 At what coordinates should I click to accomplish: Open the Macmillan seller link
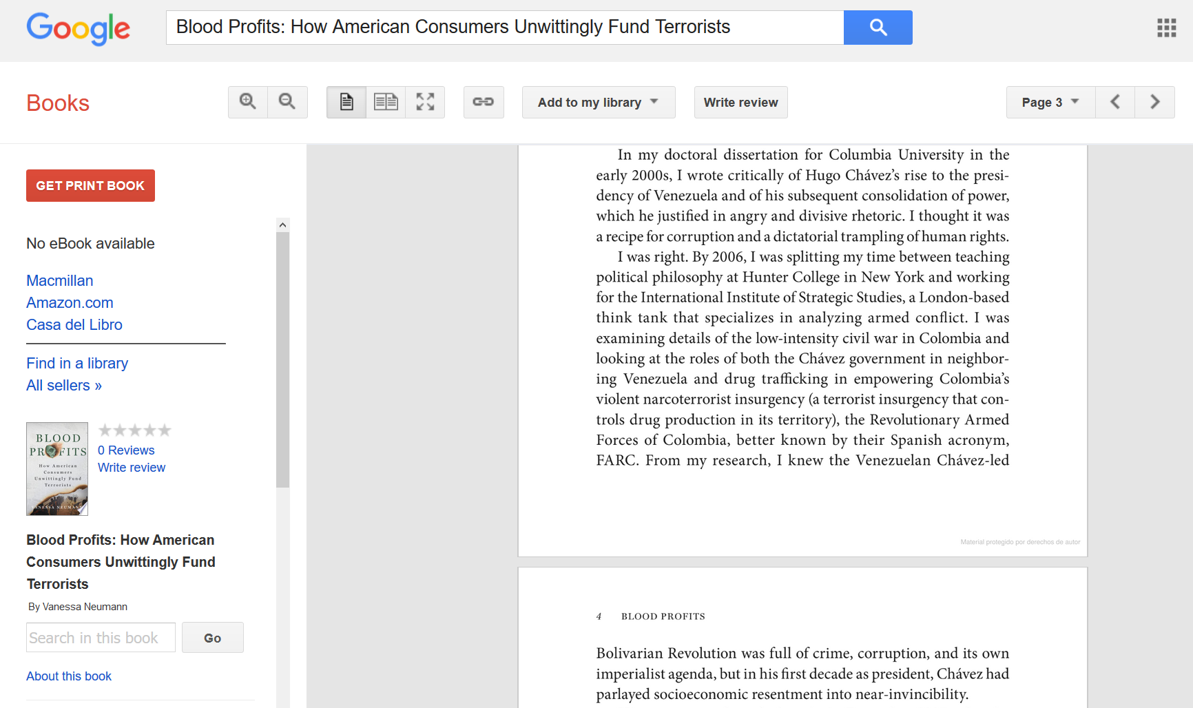coord(59,280)
